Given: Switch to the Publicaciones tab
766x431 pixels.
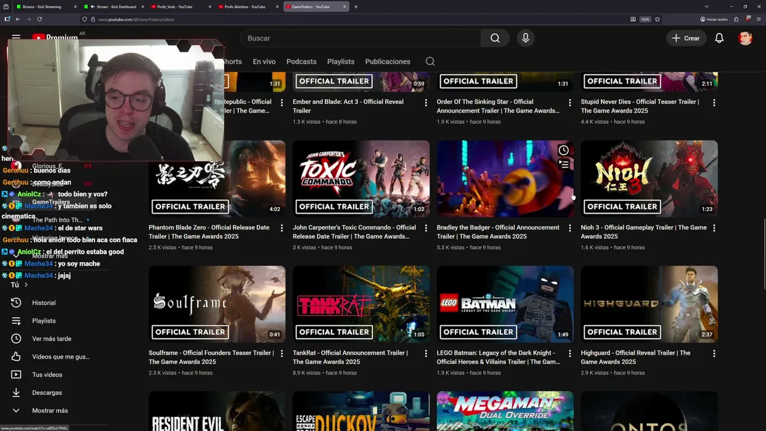Looking at the screenshot, I should 388,62.
